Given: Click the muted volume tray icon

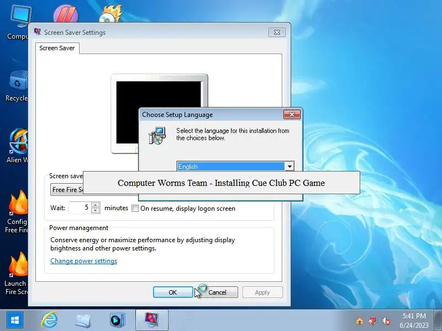Looking at the screenshot, I should coord(386,321).
